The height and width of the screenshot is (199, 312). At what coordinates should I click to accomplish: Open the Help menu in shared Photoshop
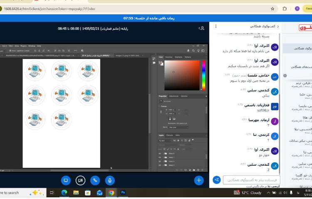pyautogui.click(x=39, y=46)
